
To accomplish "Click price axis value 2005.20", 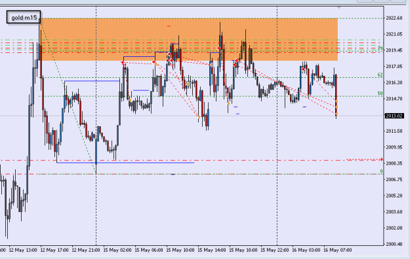I will click(x=394, y=196).
